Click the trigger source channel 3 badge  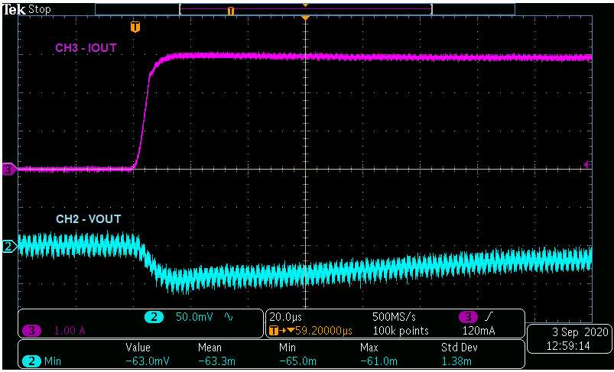pos(466,317)
